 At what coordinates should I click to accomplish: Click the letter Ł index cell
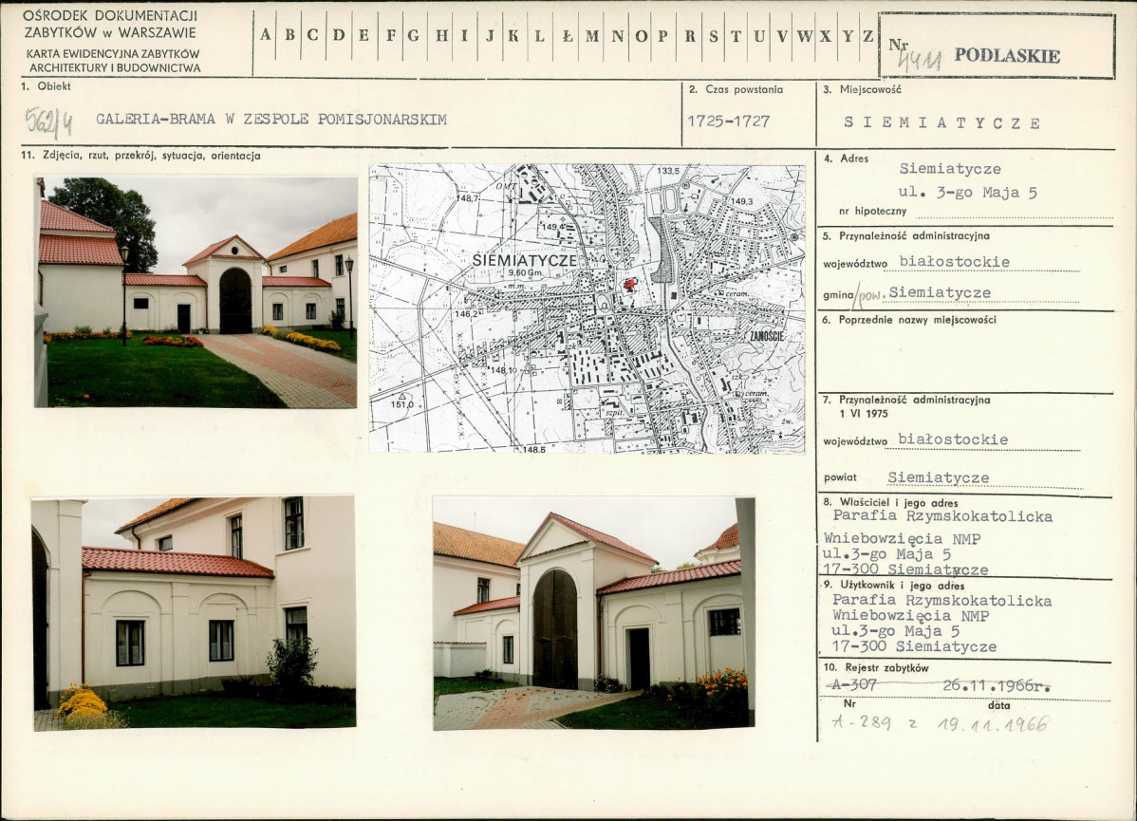pyautogui.click(x=567, y=35)
